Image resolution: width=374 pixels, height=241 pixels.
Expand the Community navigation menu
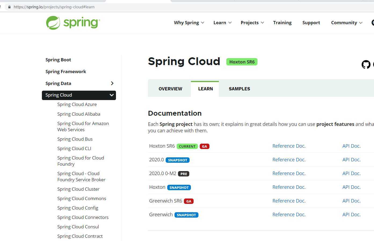[x=347, y=23]
